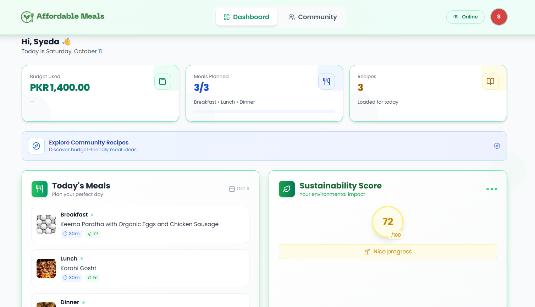
Task: Switch to the Community tab
Action: tap(313, 17)
